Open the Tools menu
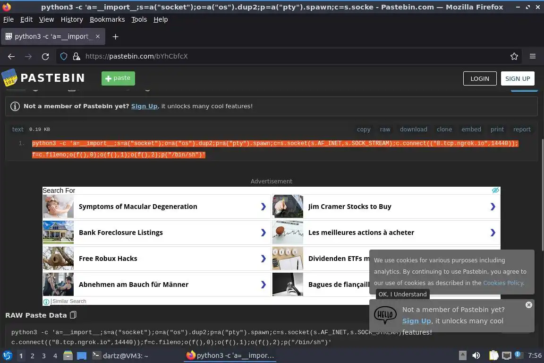 click(139, 19)
